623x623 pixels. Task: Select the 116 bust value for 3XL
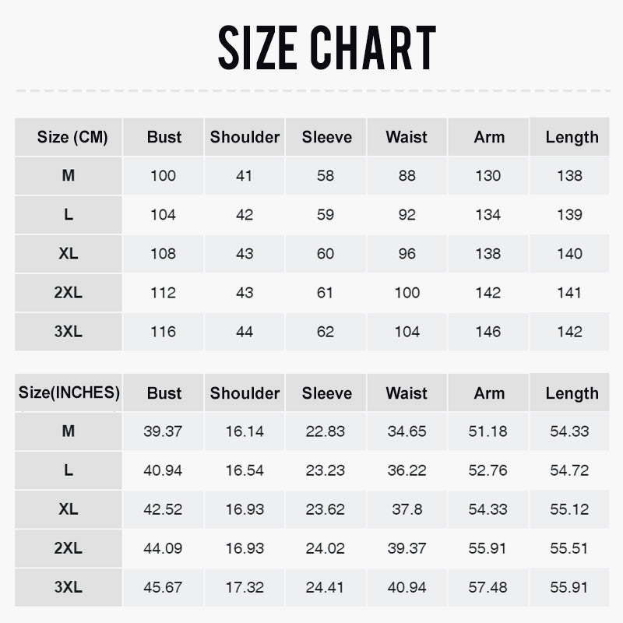(x=164, y=332)
